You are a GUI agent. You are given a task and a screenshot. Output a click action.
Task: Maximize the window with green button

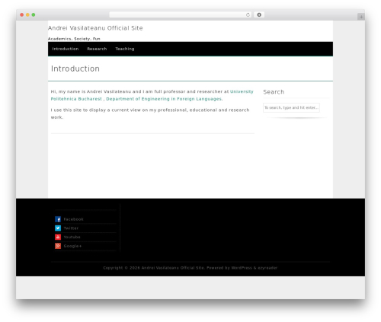pyautogui.click(x=34, y=14)
